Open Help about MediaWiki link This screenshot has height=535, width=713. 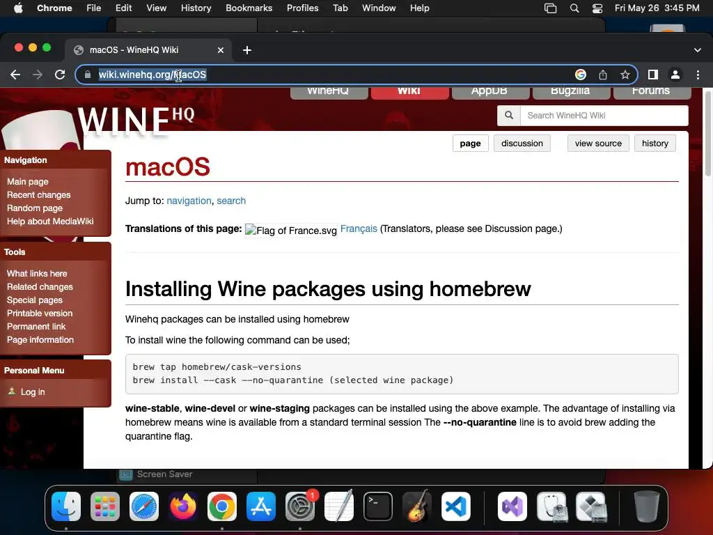pos(50,221)
